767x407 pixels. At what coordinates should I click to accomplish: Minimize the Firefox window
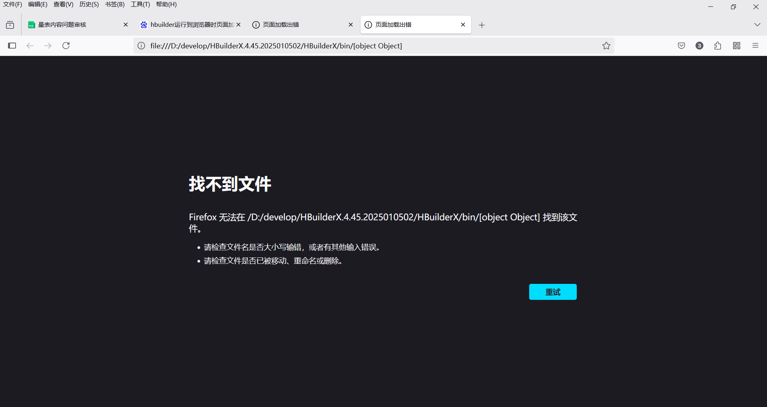[711, 7]
